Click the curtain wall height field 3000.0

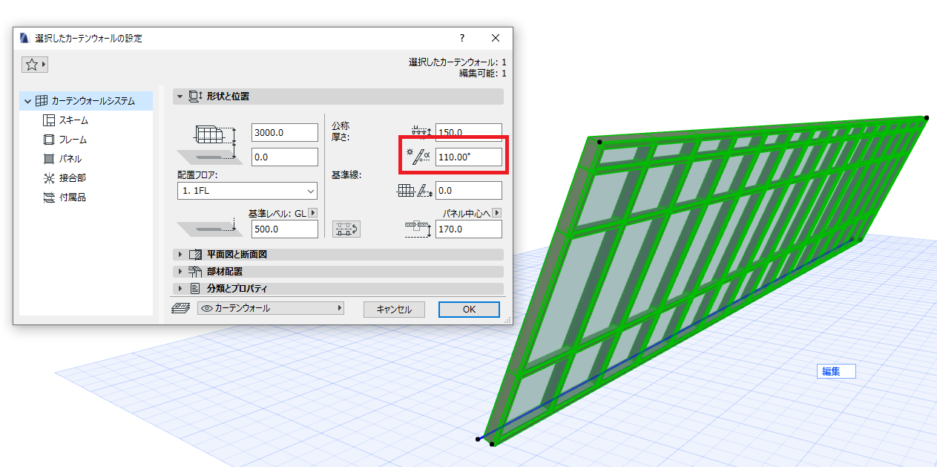pyautogui.click(x=285, y=133)
